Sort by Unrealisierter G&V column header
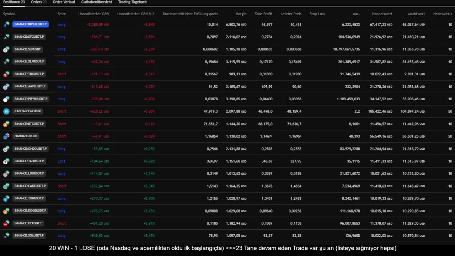Image resolution: width=455 pixels, height=256 pixels. 93,14
